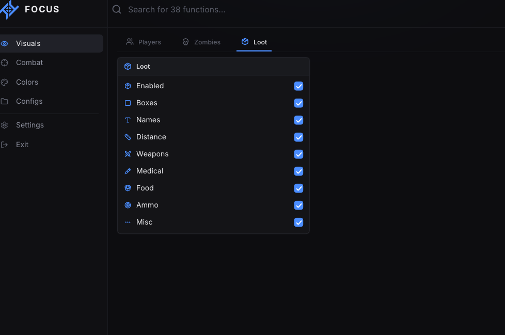Click the magnifier search icon

[117, 9]
